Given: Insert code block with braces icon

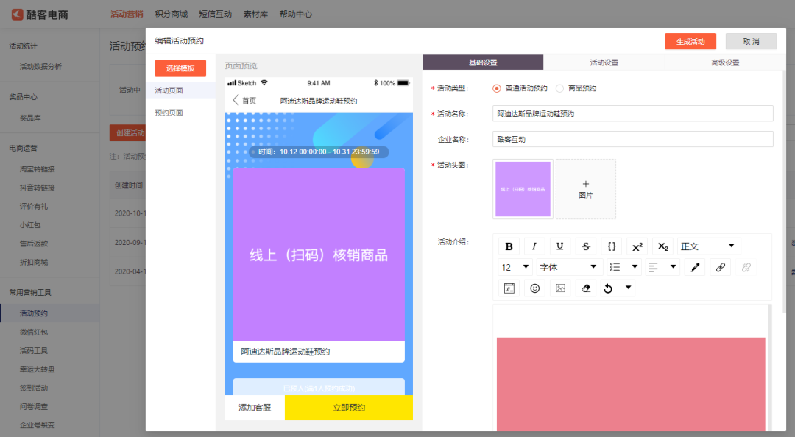Looking at the screenshot, I should [612, 246].
